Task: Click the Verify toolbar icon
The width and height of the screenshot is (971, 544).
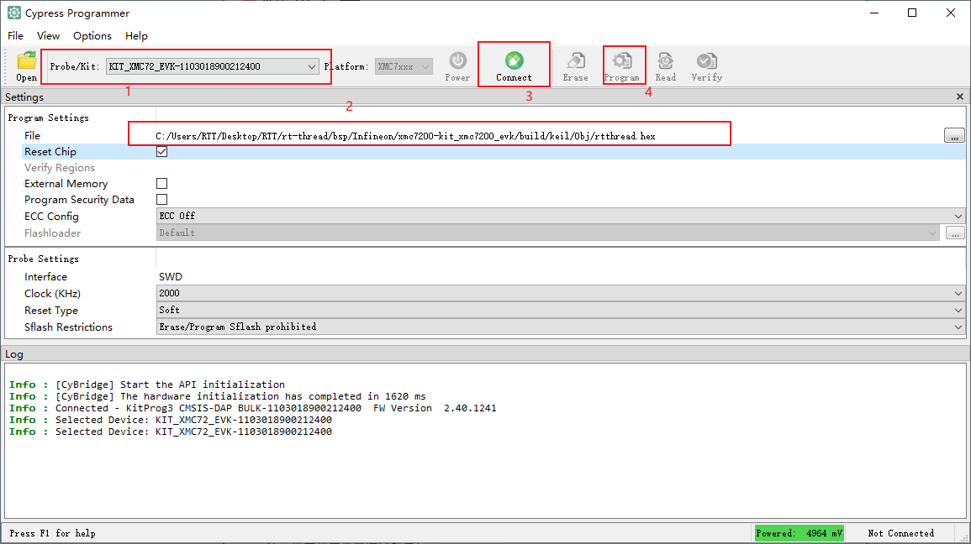Action: (x=706, y=61)
